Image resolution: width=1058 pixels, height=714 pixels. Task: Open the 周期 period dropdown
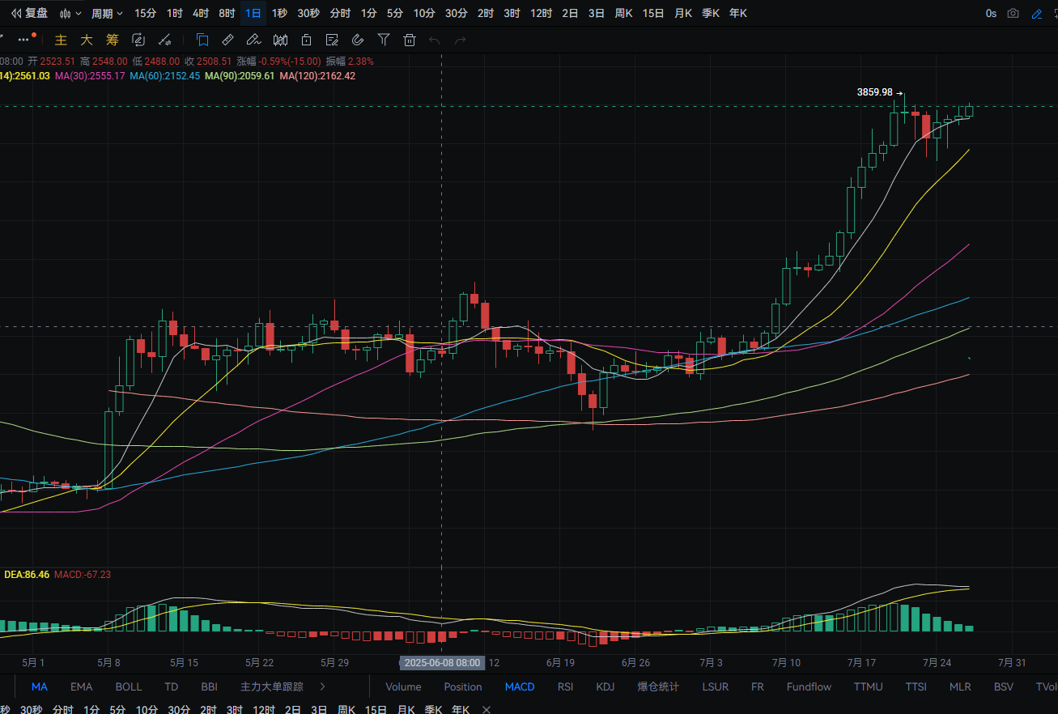pyautogui.click(x=107, y=13)
